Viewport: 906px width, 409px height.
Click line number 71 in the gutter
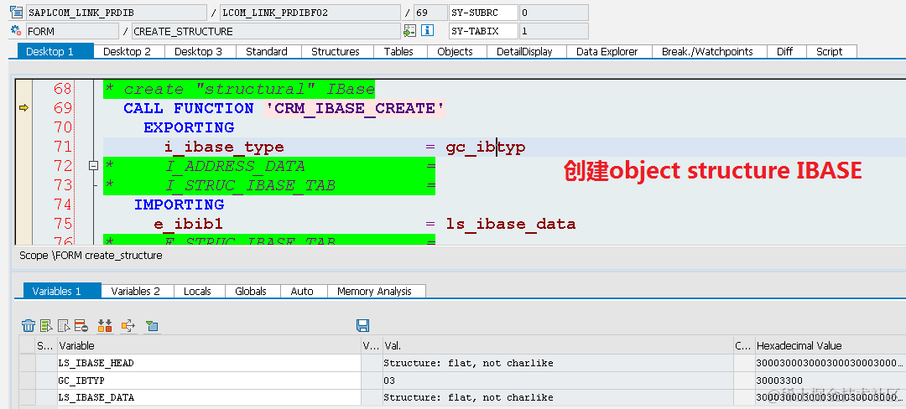[x=62, y=147]
